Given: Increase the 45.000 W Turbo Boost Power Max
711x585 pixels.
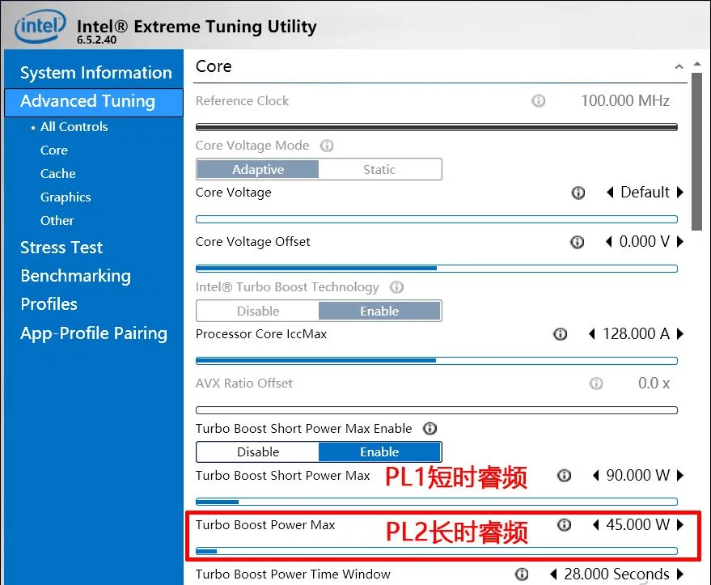Looking at the screenshot, I should click(679, 525).
